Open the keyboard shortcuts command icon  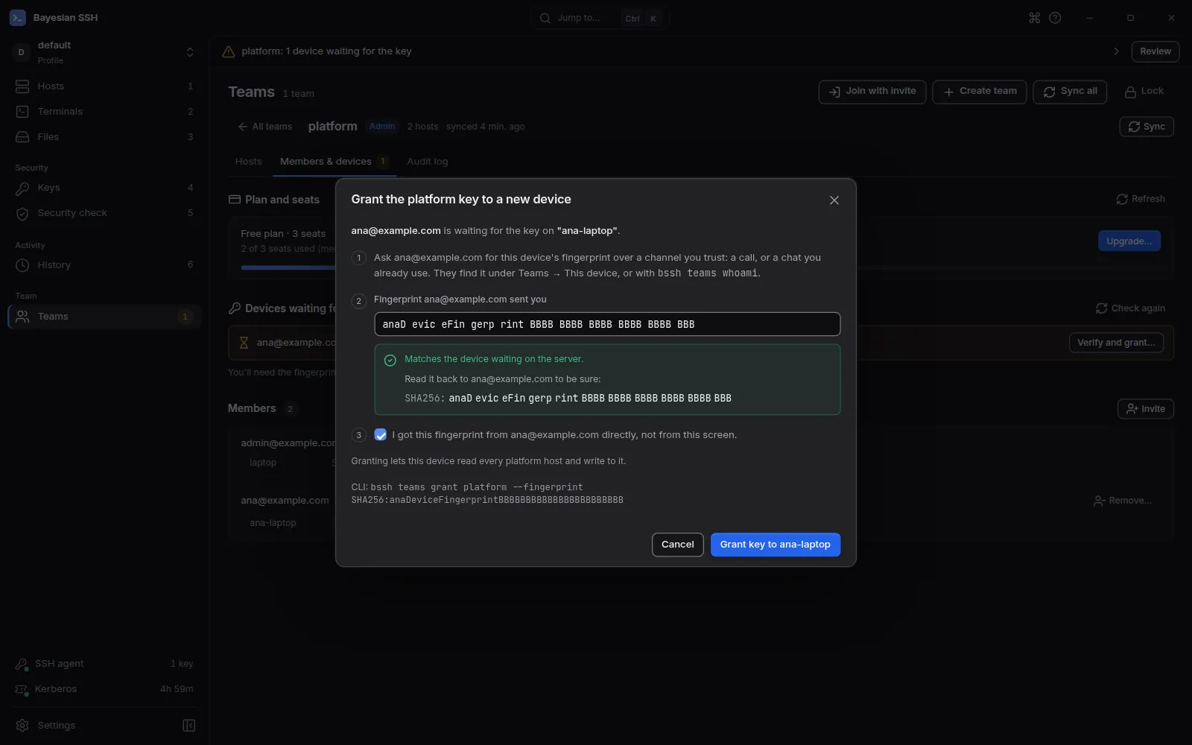[x=1034, y=18]
